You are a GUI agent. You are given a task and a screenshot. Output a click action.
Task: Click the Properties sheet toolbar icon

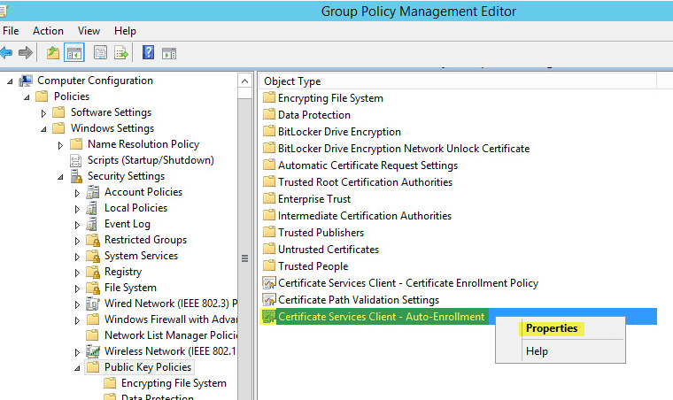[100, 53]
